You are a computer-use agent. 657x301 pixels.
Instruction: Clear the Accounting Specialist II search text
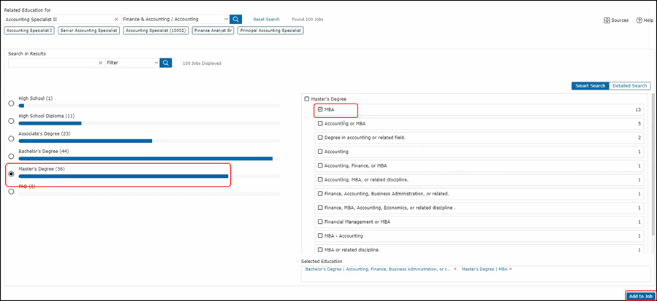(x=115, y=20)
